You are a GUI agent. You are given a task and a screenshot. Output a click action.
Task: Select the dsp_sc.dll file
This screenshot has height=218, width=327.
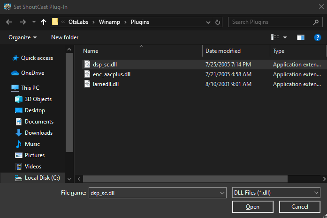[105, 65]
